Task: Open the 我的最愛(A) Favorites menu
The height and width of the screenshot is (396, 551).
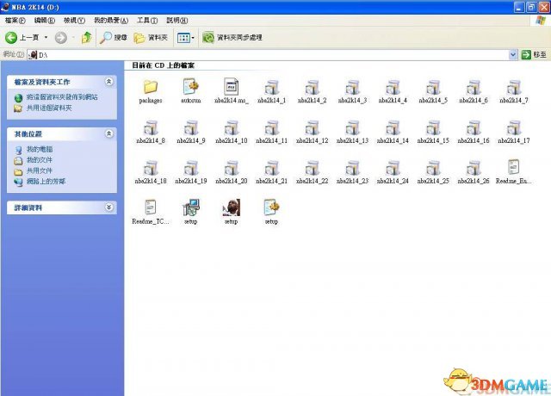Action: [111, 21]
